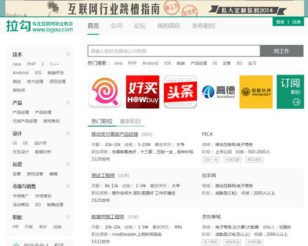Viewport: 308px width, 246px height.
Task: Open the 移动支付高级产品经理 job listing
Action: click(115, 134)
